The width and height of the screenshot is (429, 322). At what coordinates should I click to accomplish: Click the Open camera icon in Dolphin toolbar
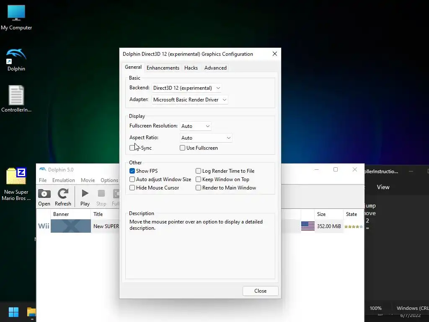click(x=44, y=194)
